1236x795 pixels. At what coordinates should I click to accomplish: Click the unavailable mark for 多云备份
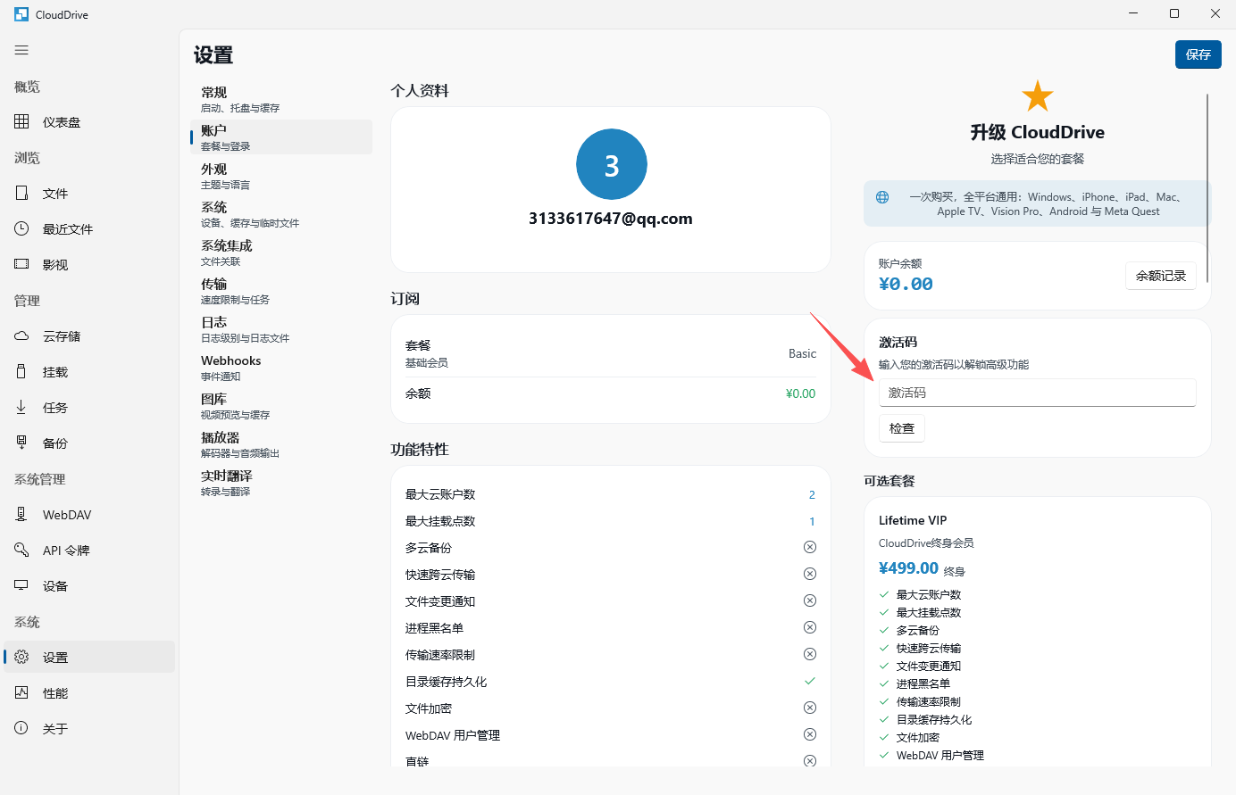click(x=810, y=547)
